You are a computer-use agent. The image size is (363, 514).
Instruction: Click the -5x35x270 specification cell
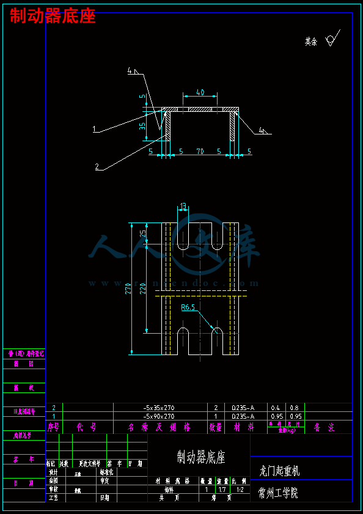160,408
